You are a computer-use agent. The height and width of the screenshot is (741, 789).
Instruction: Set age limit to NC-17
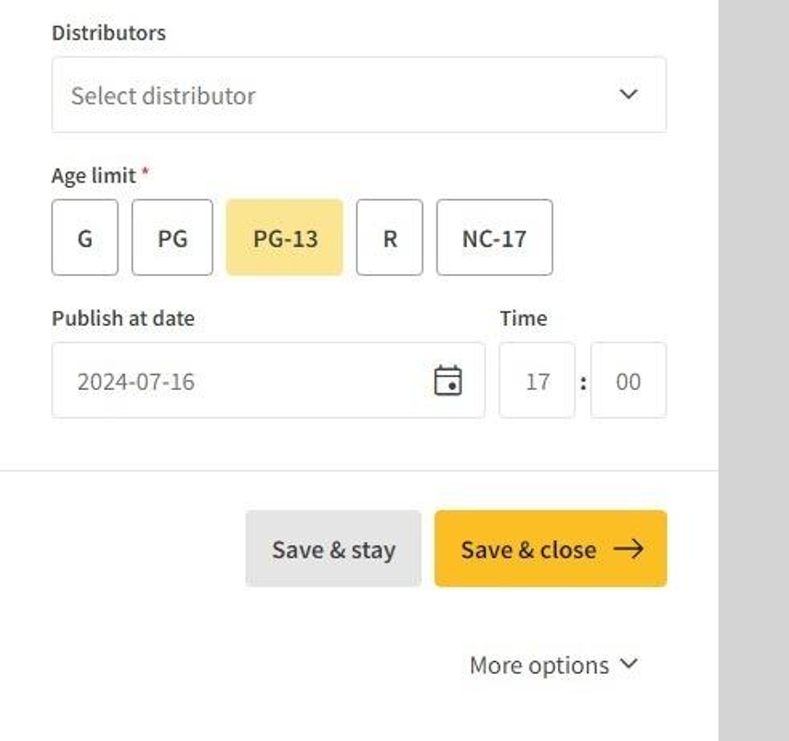[x=495, y=238]
